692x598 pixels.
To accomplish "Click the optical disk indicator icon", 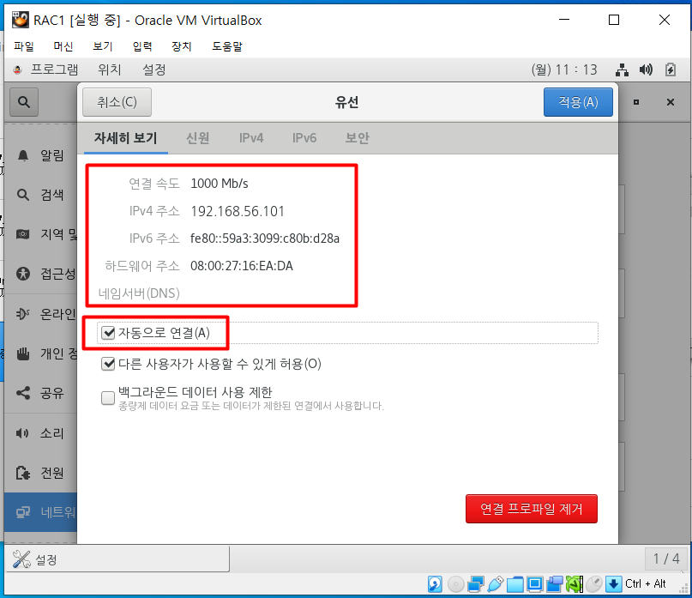I will click(x=455, y=584).
